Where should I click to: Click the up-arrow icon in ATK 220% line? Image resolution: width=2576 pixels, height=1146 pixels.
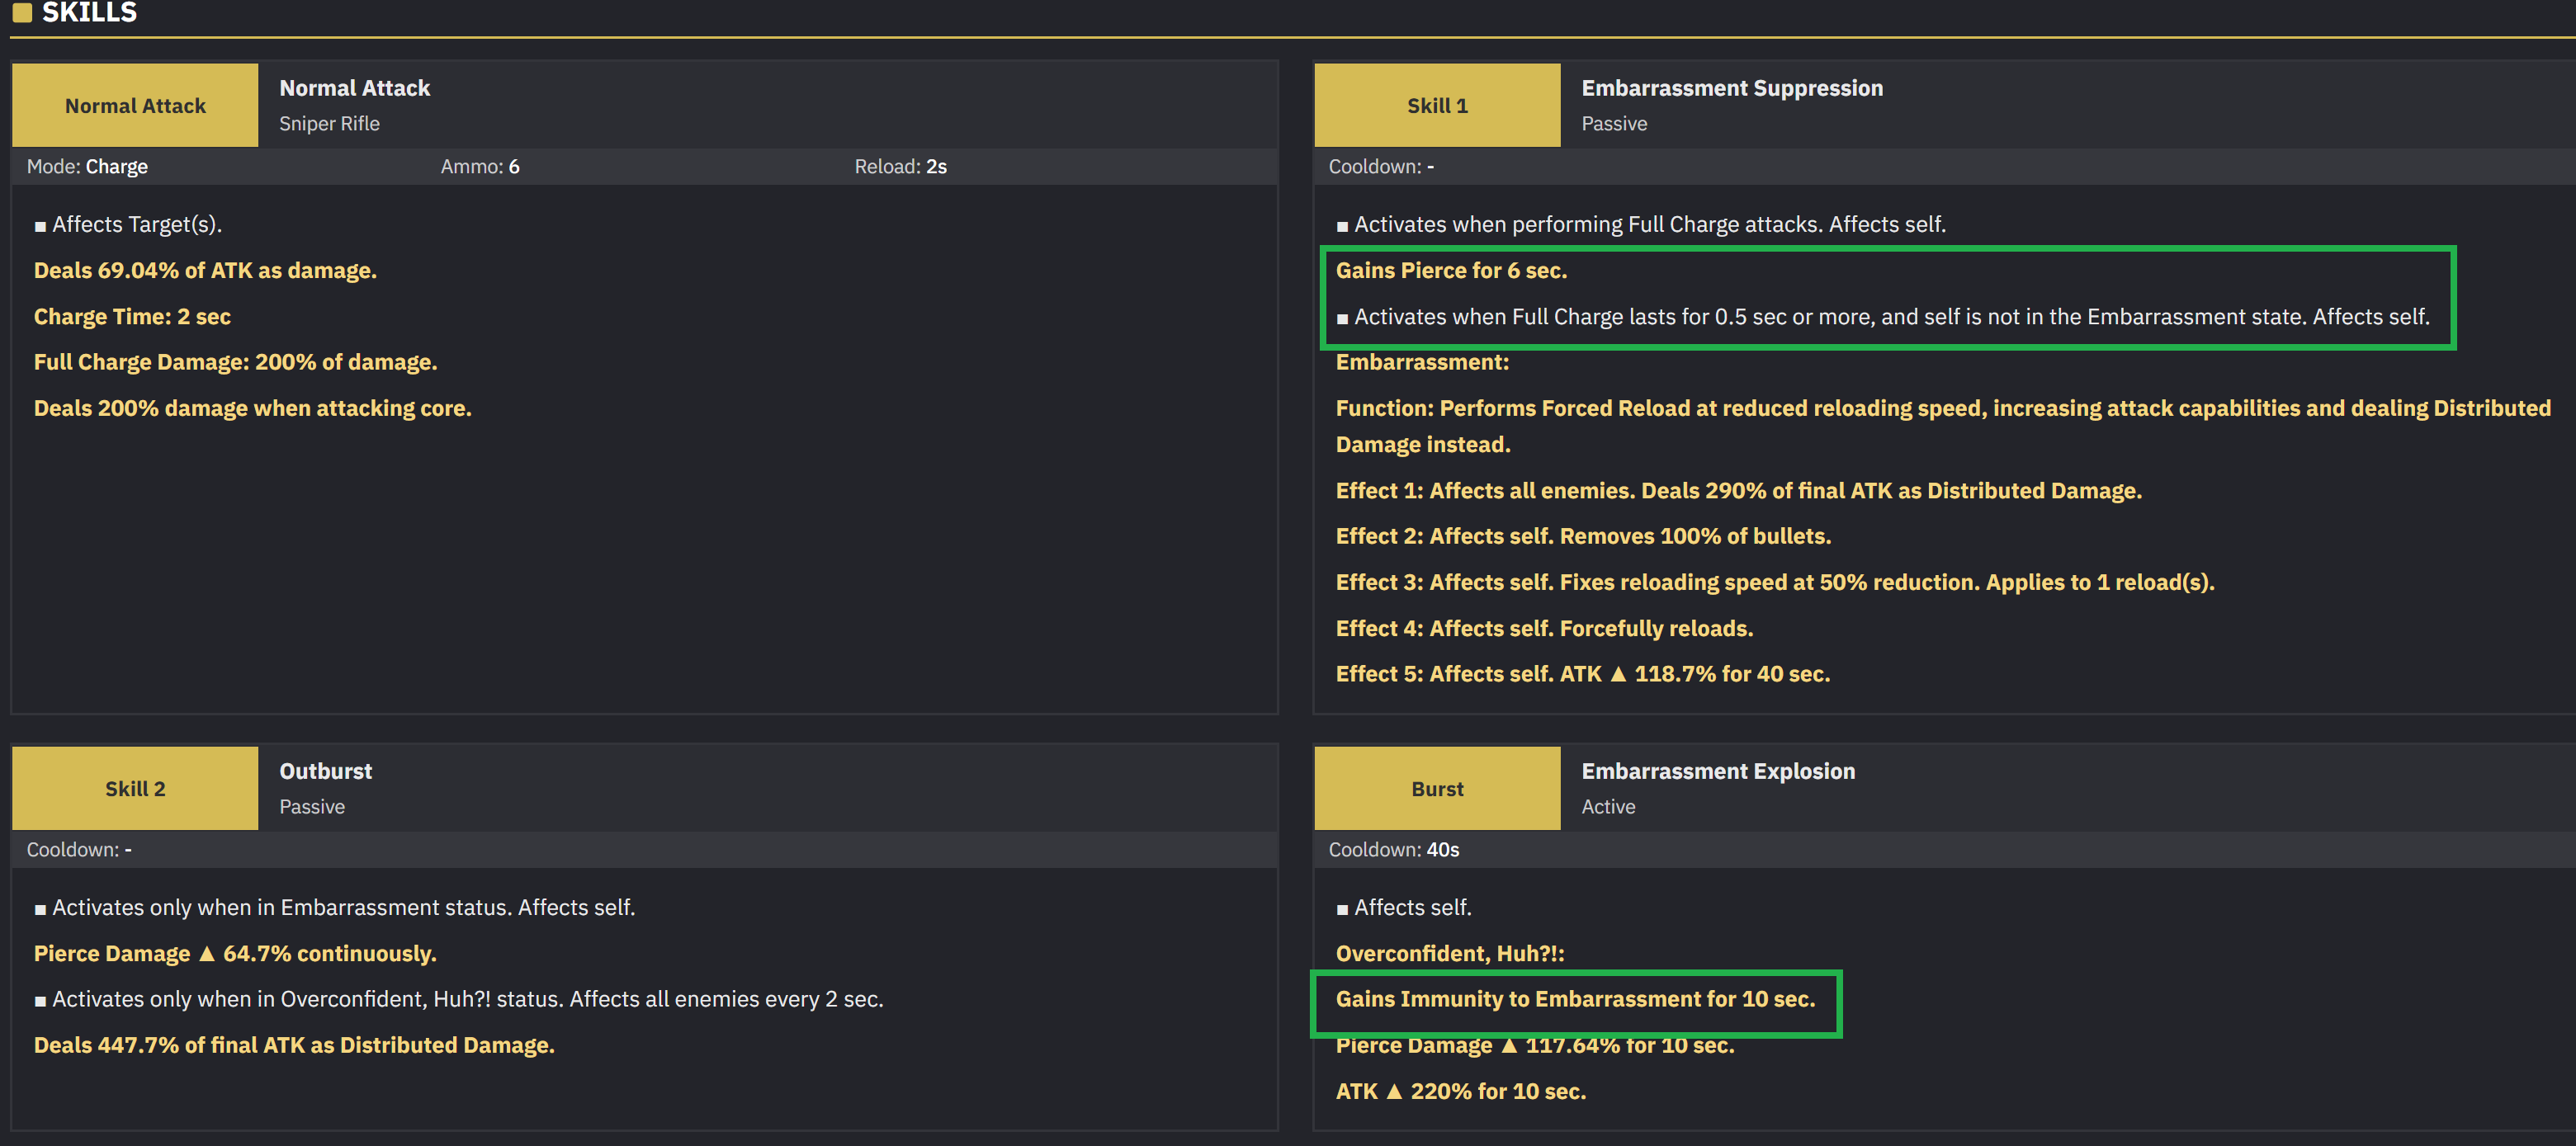pos(1394,1092)
